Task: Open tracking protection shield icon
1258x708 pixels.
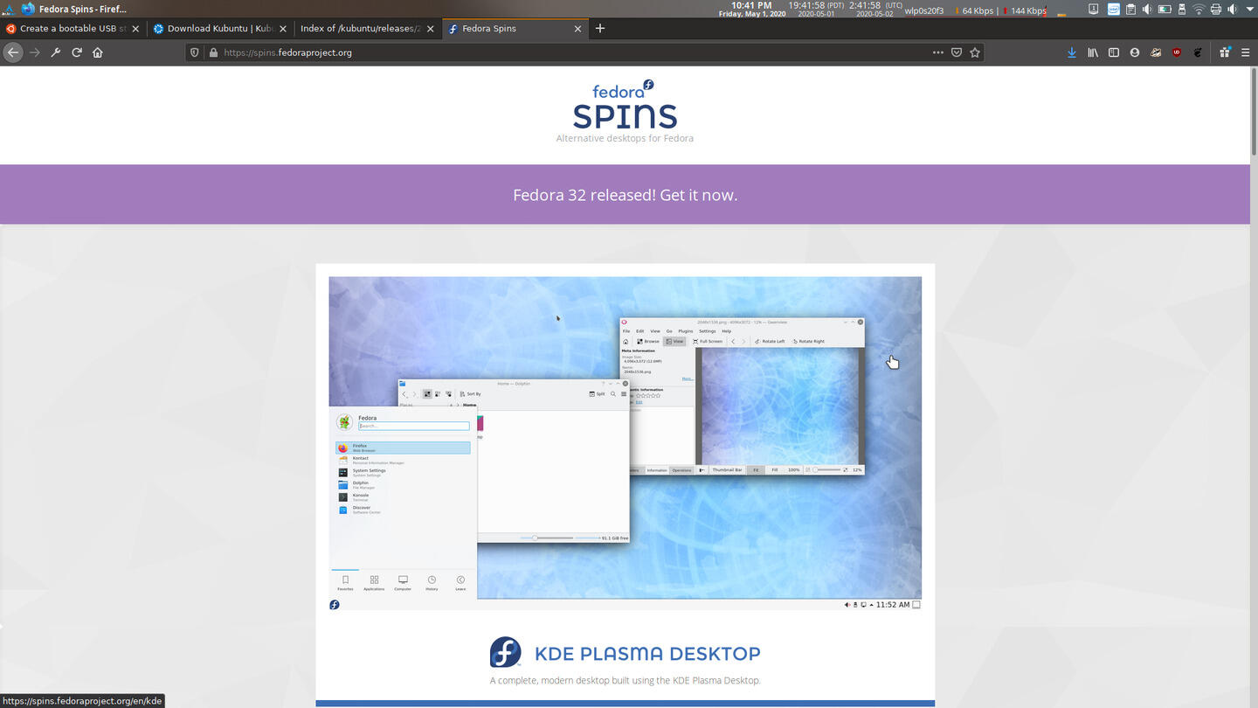Action: (195, 52)
